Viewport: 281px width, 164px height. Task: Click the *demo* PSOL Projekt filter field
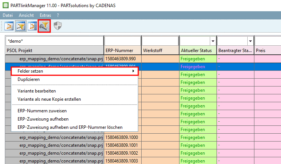54,41
